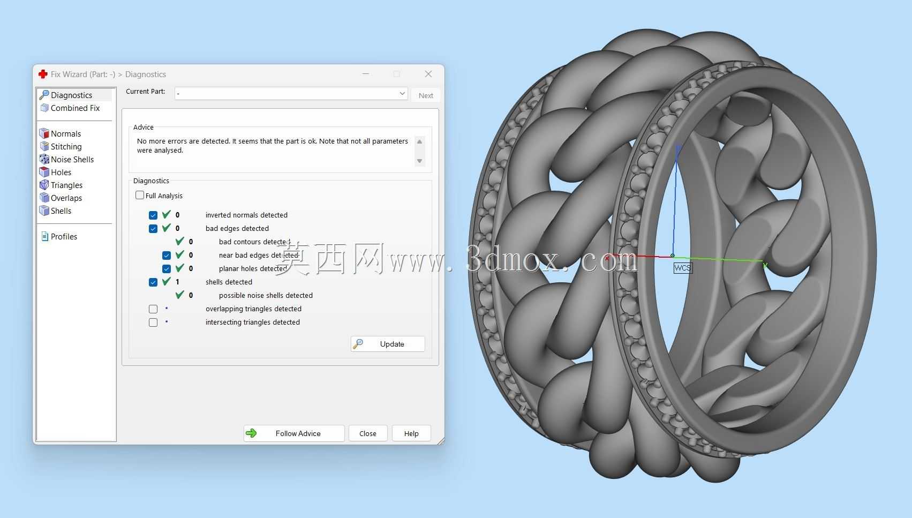
Task: Open the Current Part dropdown
Action: pos(291,94)
